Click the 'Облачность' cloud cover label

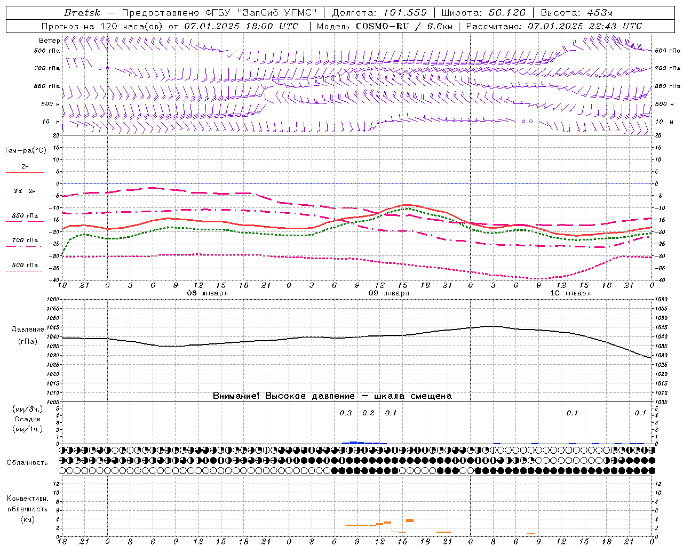tap(27, 462)
